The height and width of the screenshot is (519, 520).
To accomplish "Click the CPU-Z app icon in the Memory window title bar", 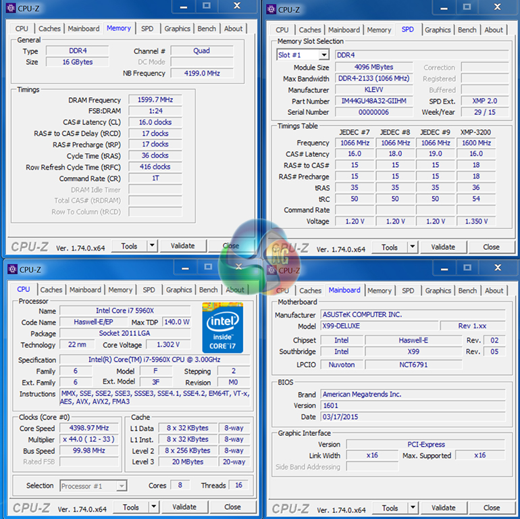I will [11, 8].
